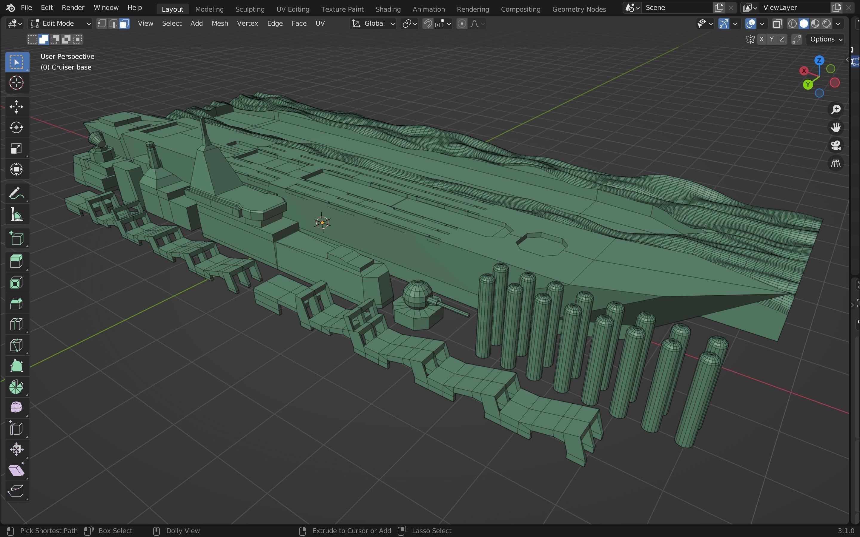Expand the Options dropdown
This screenshot has height=537, width=860.
825,39
